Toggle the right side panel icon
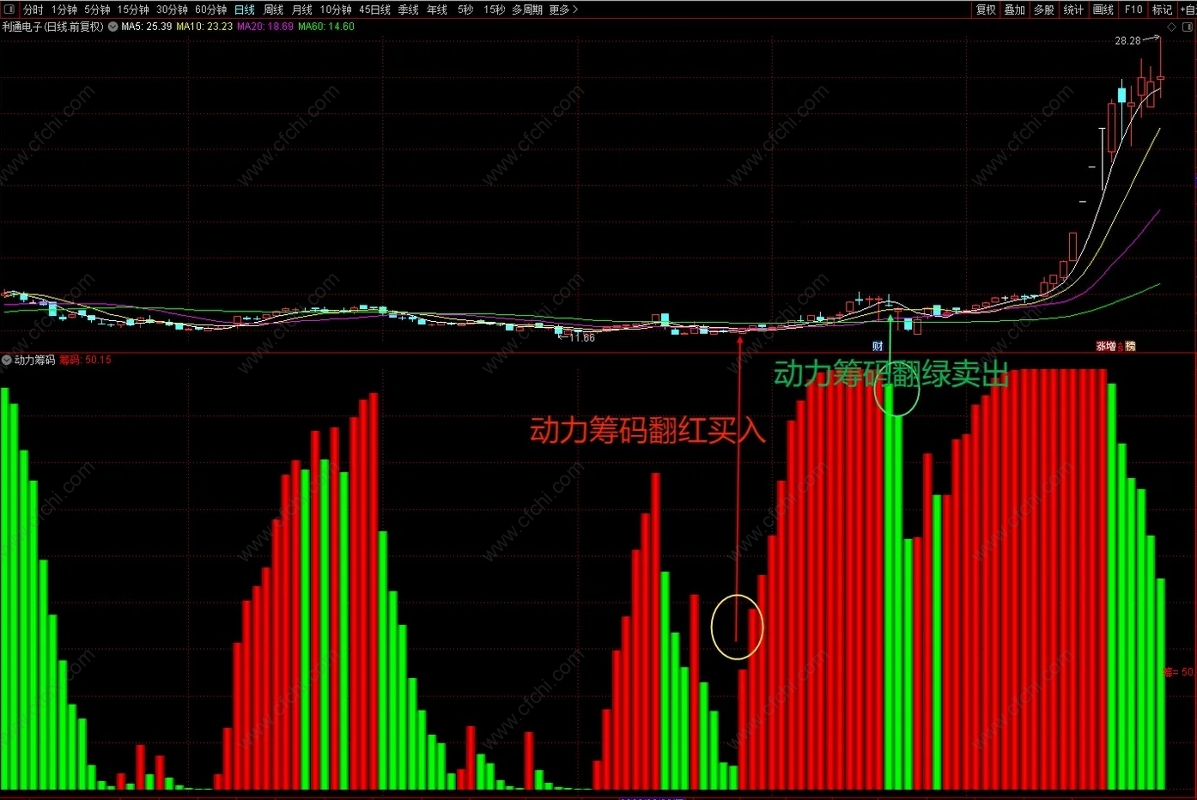1197x800 pixels. [x=1188, y=27]
